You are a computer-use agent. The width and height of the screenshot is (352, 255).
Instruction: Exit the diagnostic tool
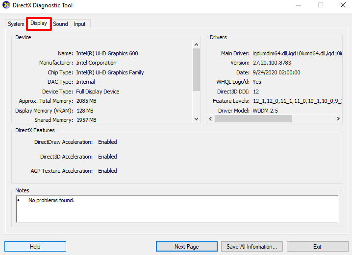click(x=317, y=247)
